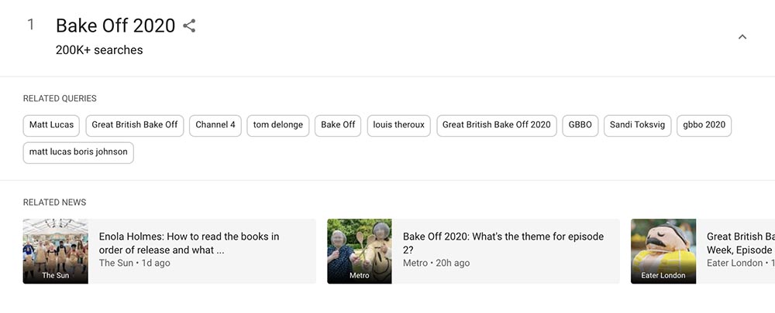Open the louis theroux related query

tap(399, 125)
